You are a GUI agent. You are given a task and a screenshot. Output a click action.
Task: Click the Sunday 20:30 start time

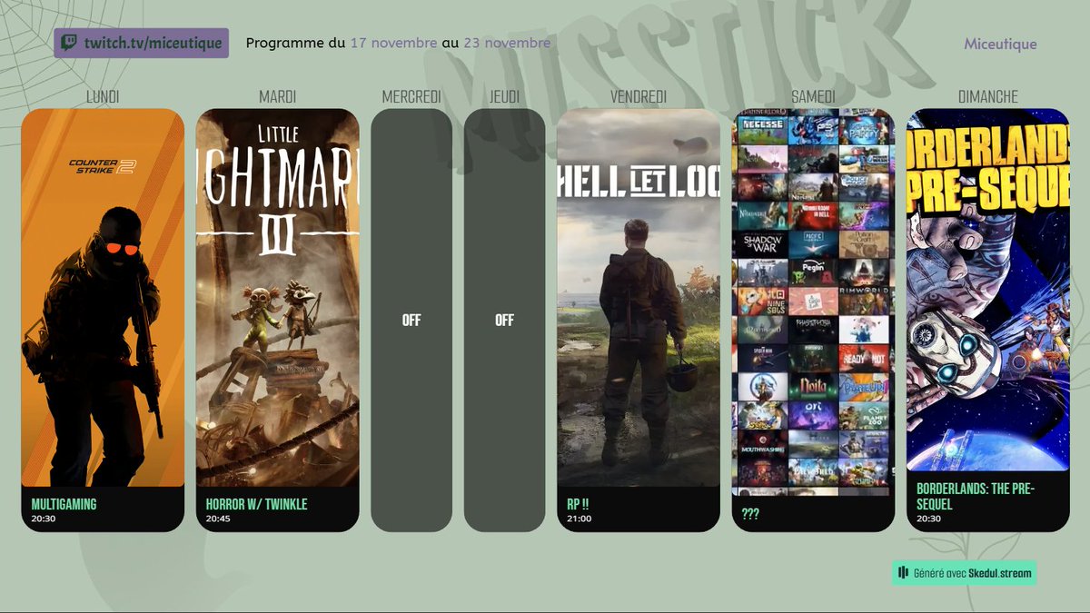tap(928, 519)
